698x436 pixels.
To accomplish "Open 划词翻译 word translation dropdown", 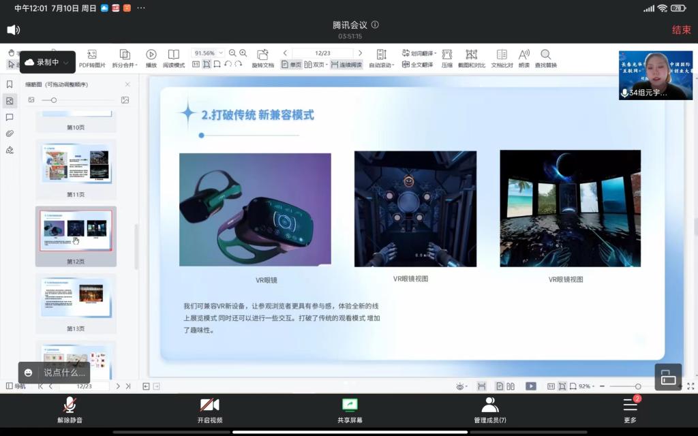I will (x=419, y=53).
